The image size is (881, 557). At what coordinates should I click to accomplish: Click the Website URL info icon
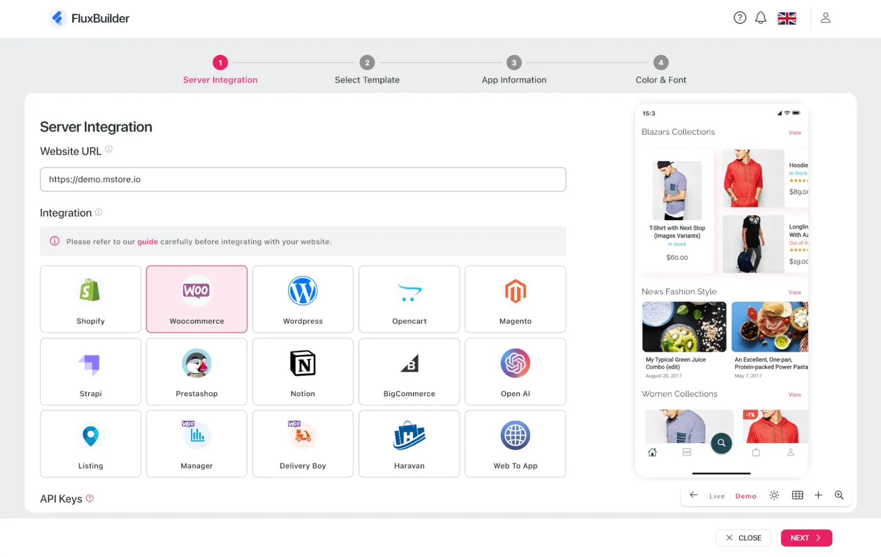[109, 149]
